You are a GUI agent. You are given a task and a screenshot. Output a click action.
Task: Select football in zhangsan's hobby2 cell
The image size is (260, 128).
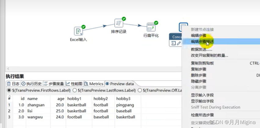103,105
